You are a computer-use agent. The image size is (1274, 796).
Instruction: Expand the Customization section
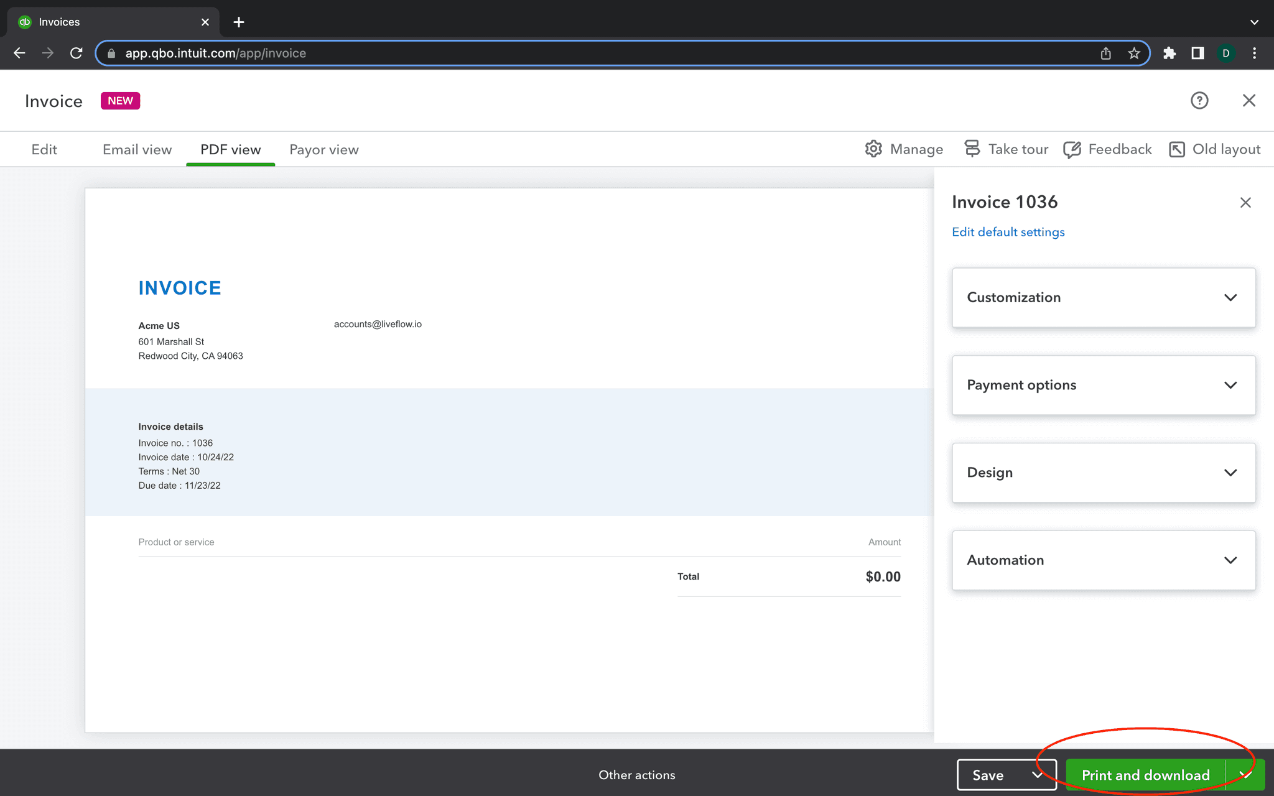[1231, 297]
